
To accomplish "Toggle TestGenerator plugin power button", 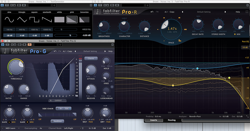I will [2, 5].
